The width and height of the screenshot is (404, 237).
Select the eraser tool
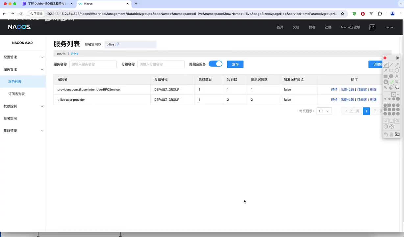(391, 88)
